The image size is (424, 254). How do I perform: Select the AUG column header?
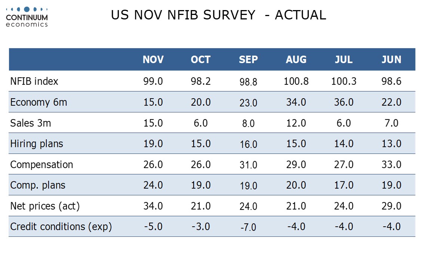[296, 60]
